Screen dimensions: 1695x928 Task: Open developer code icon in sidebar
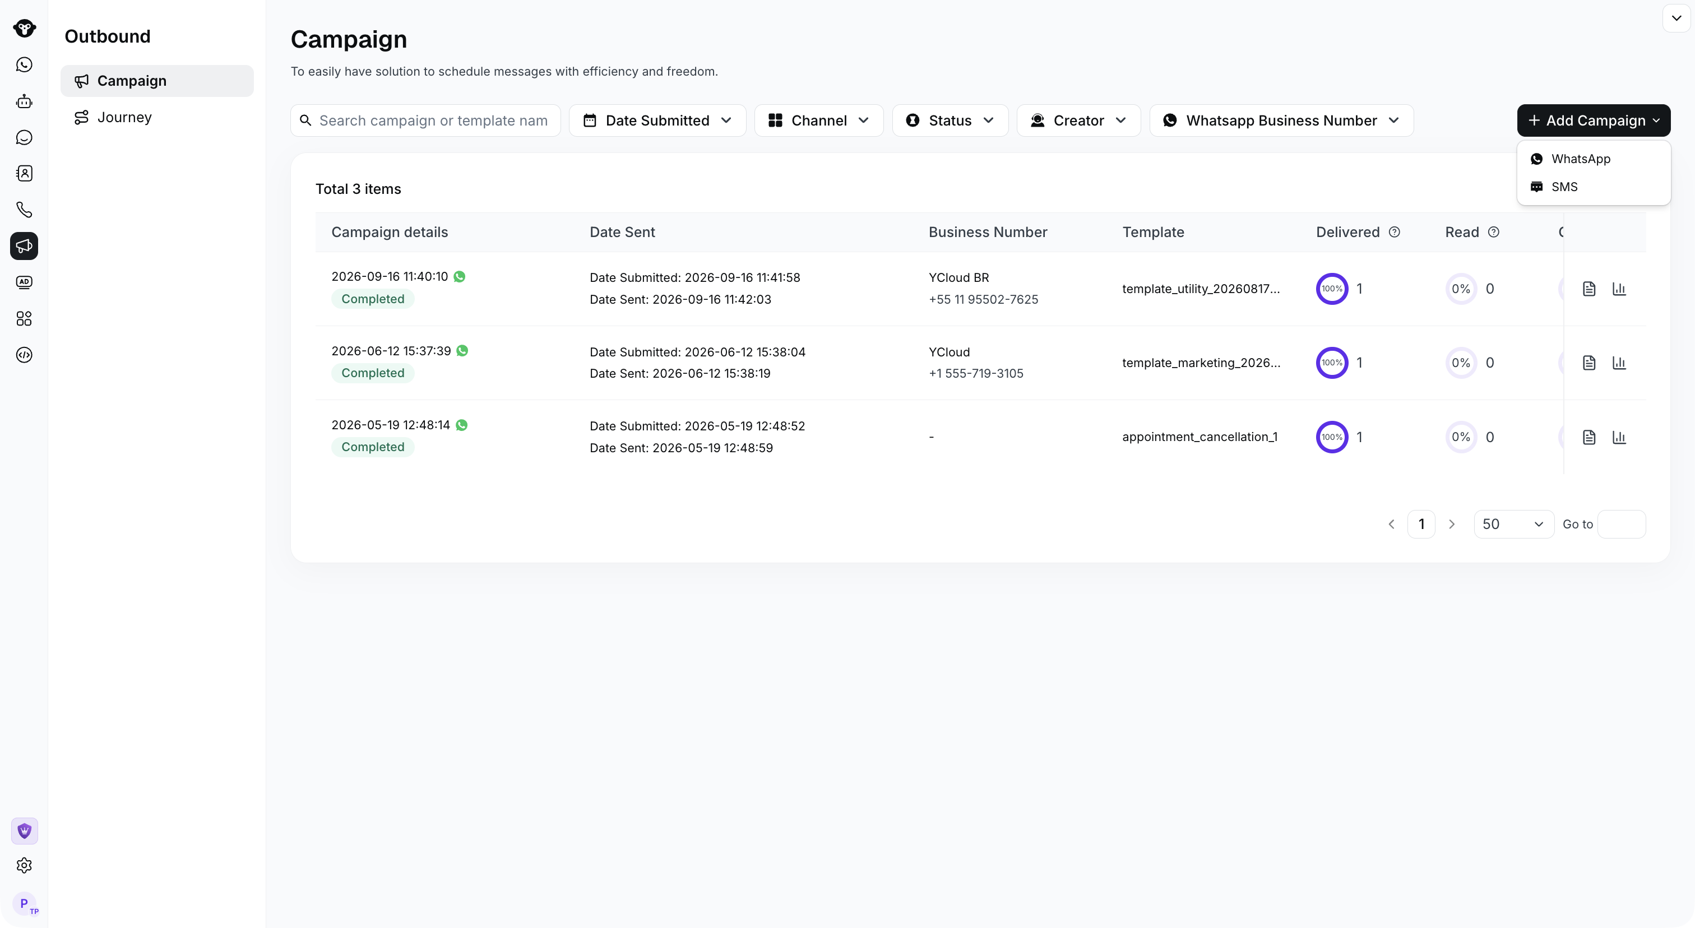24,355
